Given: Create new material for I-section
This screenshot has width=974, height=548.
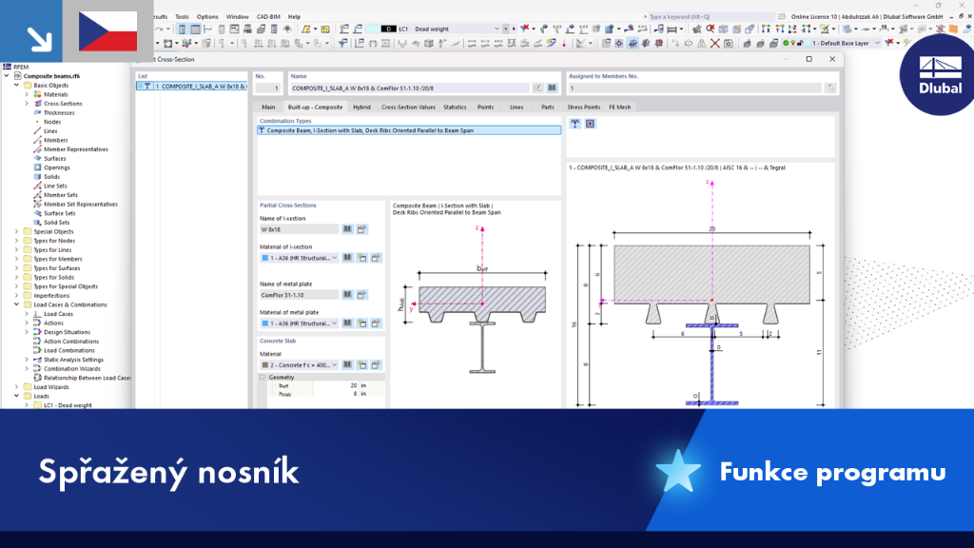Looking at the screenshot, I should (362, 258).
